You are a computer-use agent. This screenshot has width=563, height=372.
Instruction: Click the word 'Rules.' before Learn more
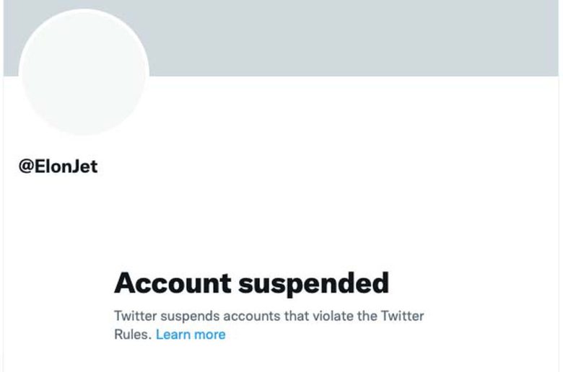point(133,335)
